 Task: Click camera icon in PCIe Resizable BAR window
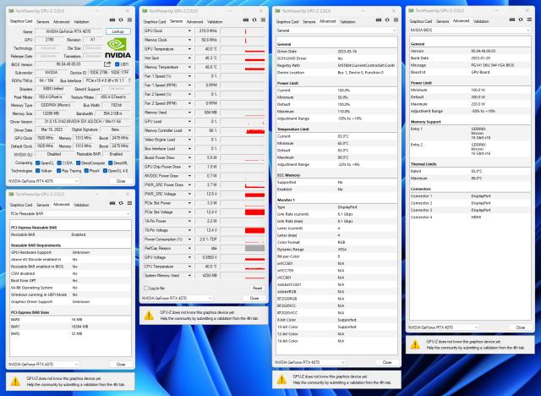(x=112, y=204)
